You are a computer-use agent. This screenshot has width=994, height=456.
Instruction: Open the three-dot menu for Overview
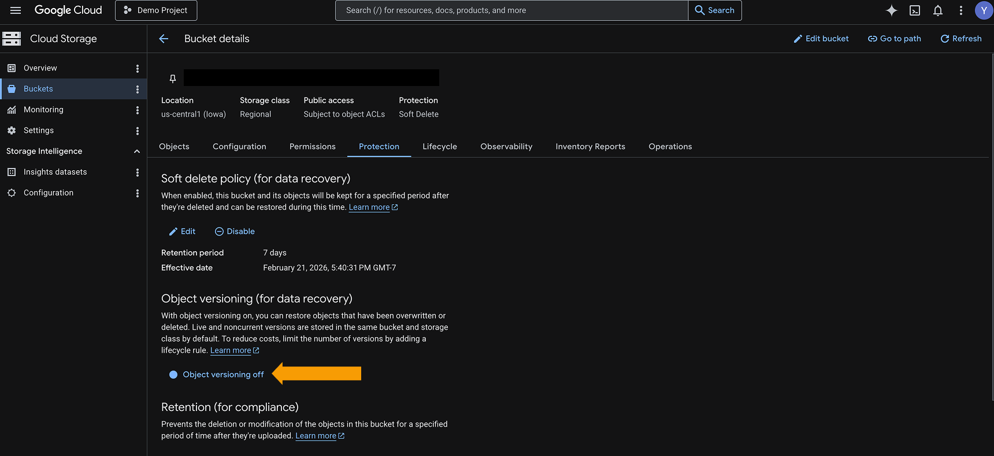(138, 68)
